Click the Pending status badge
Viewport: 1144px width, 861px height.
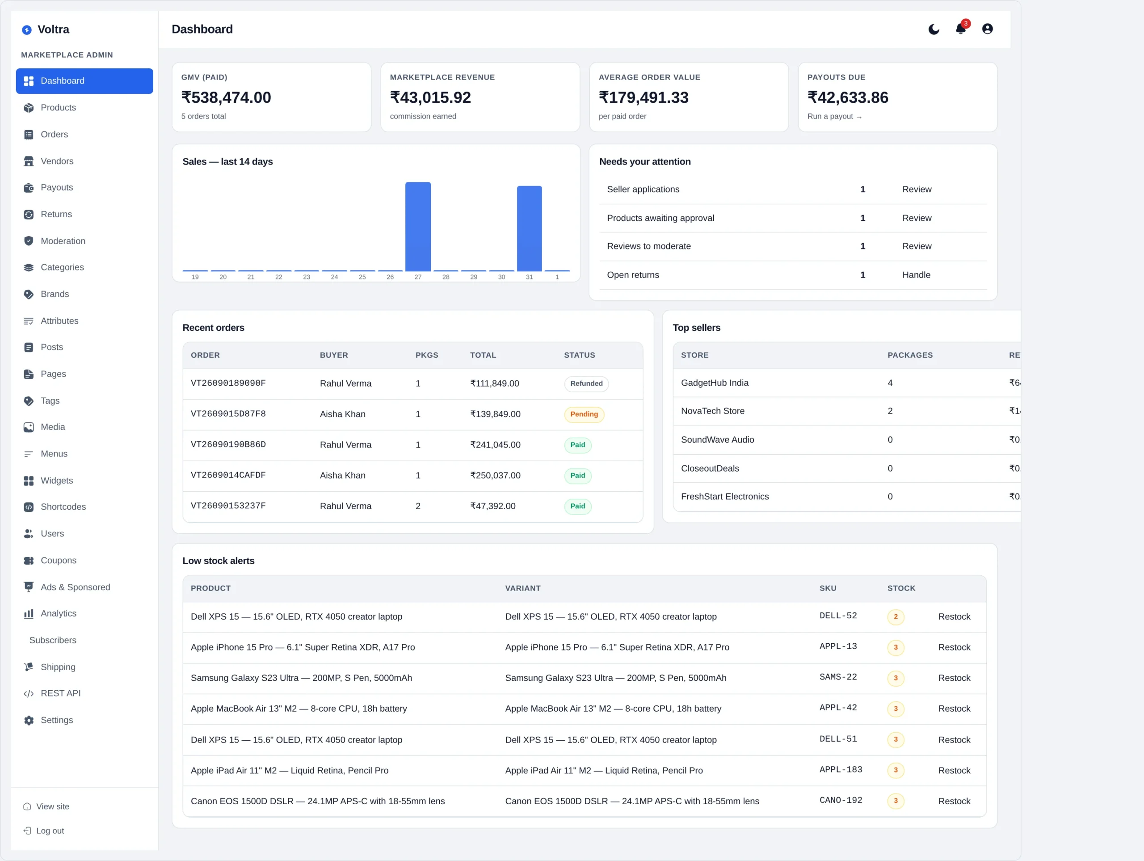click(x=584, y=414)
